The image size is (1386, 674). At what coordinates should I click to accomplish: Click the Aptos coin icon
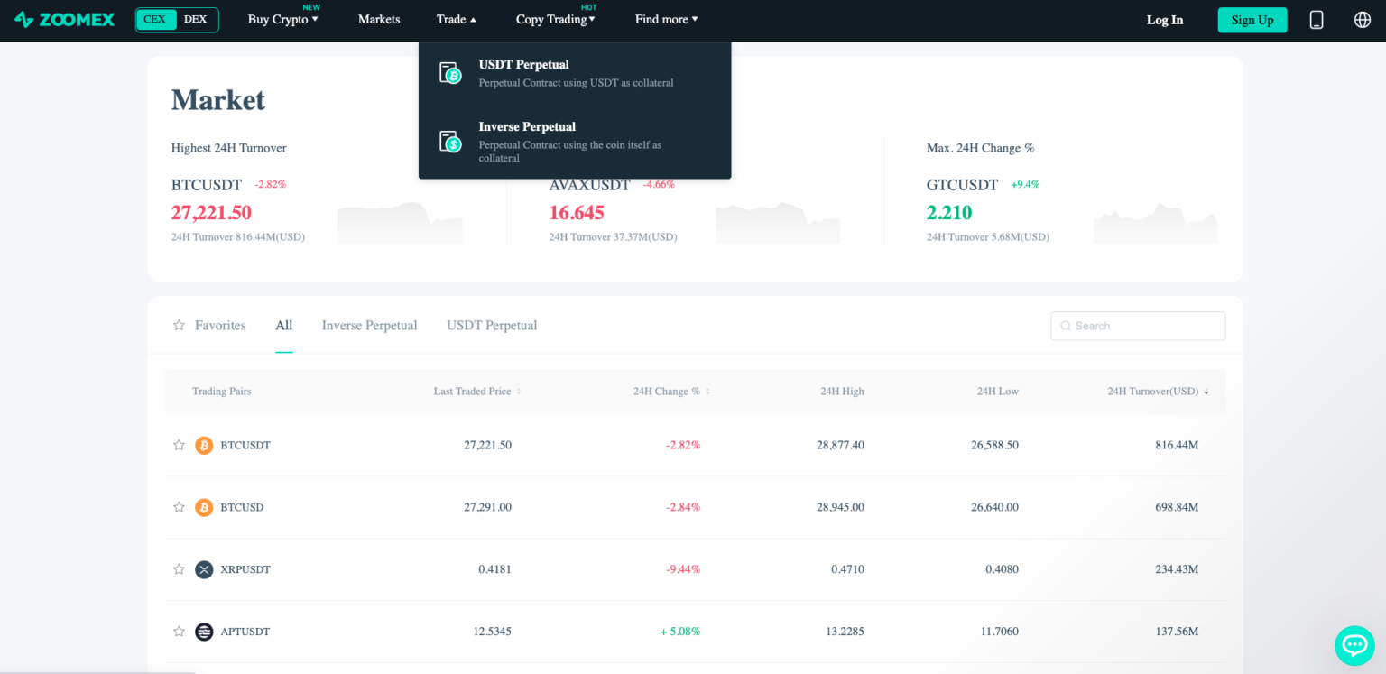pyautogui.click(x=204, y=632)
